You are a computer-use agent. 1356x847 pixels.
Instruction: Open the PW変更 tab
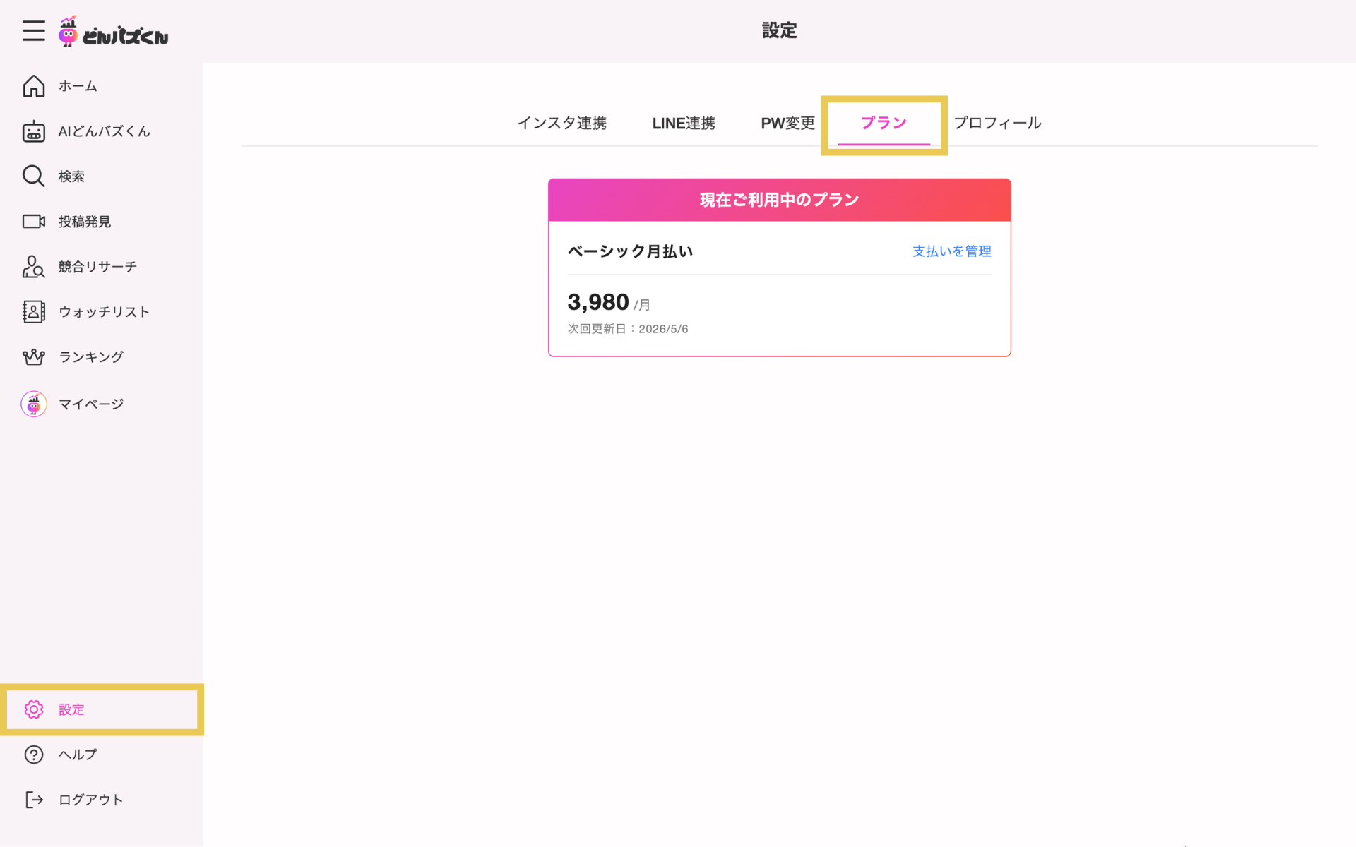[787, 123]
